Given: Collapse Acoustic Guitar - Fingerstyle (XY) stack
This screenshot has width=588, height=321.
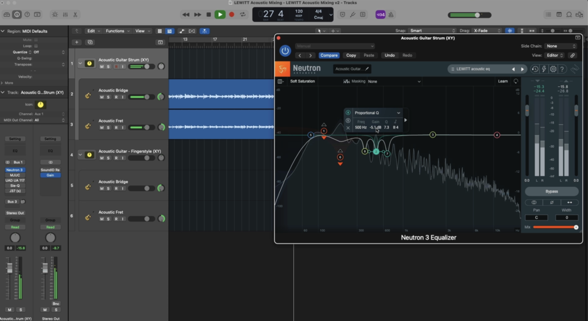Looking at the screenshot, I should coord(80,154).
